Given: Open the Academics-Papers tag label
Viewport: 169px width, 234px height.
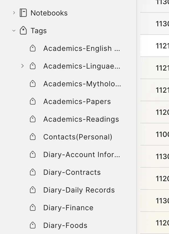Looking at the screenshot, I should coord(77,102).
